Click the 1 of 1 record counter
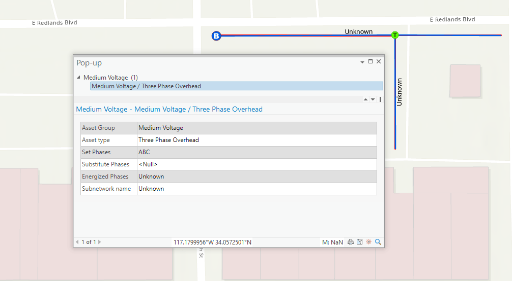Viewport: 512px width, 281px height. [x=89, y=242]
